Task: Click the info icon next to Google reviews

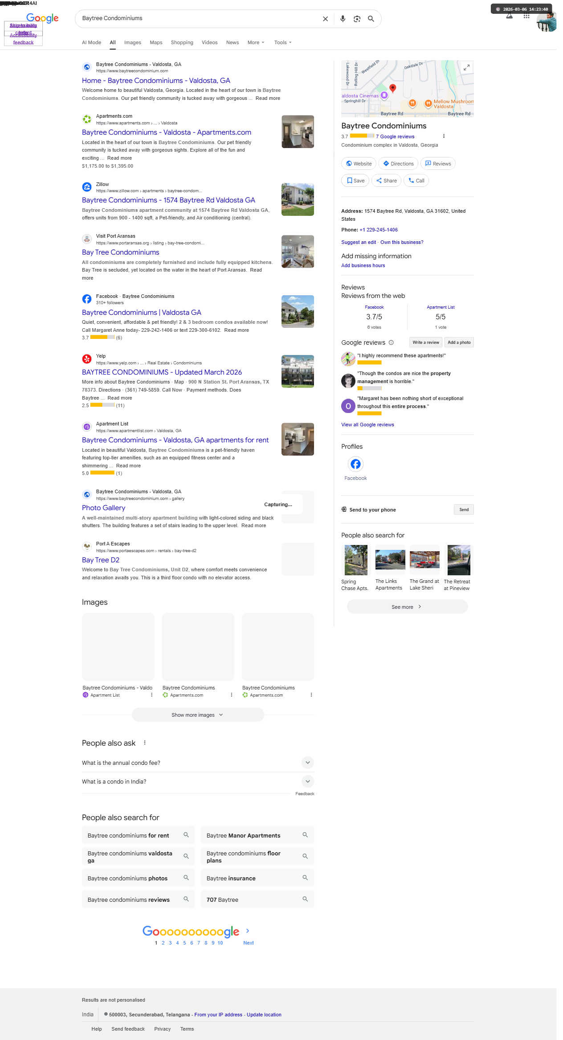Action: tap(391, 343)
